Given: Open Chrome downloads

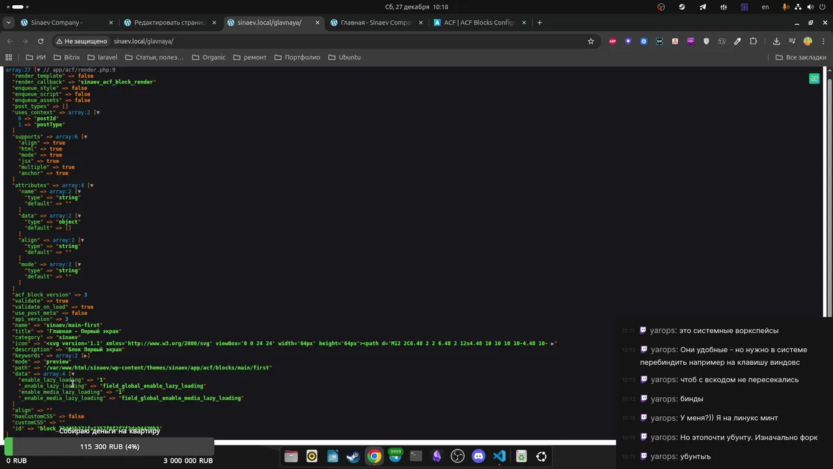Looking at the screenshot, I should 776,41.
